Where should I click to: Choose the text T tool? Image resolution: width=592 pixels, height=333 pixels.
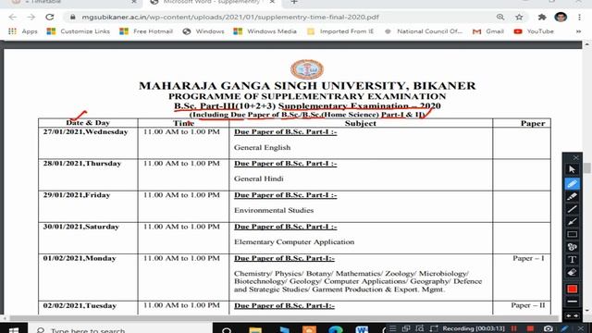(x=572, y=260)
